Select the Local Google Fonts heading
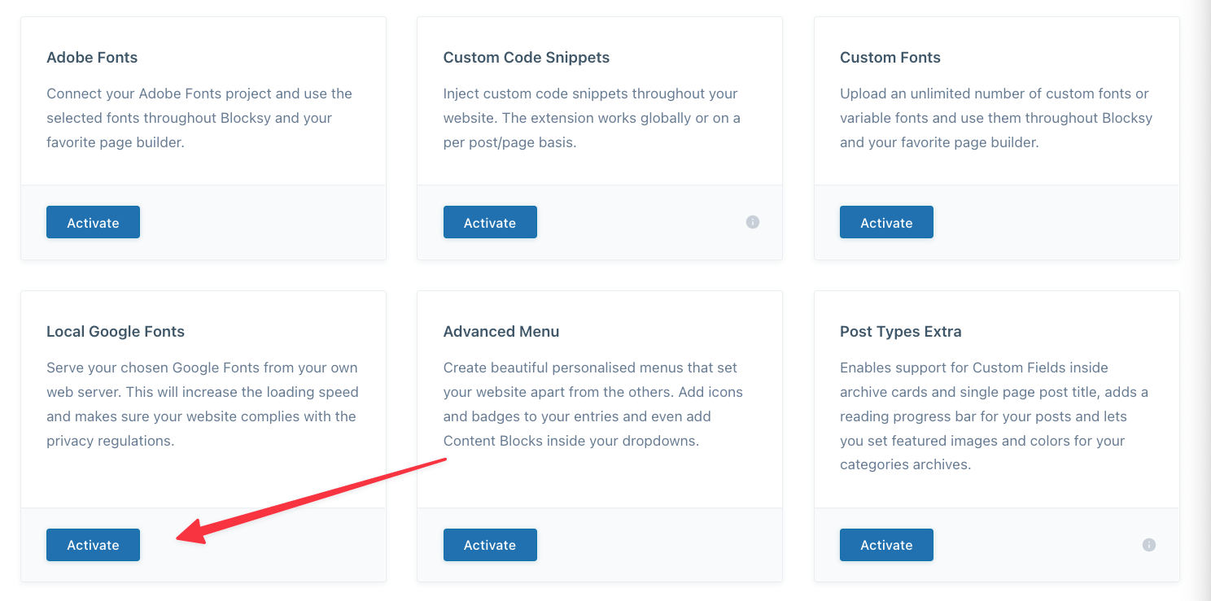Image resolution: width=1211 pixels, height=601 pixels. [116, 332]
